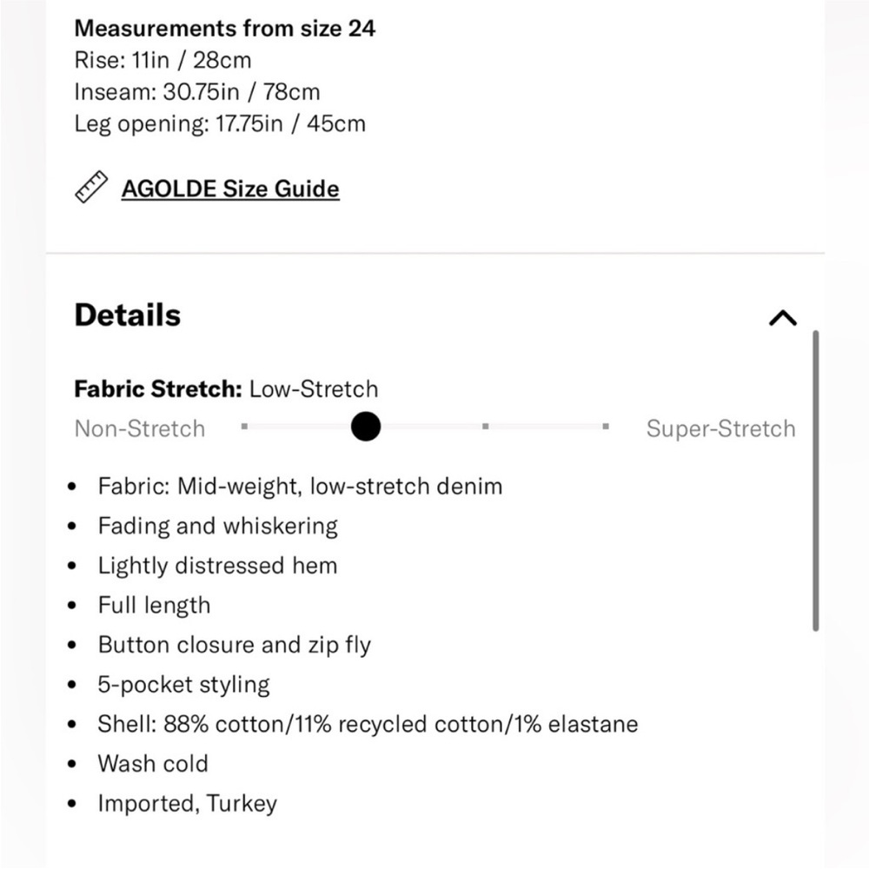Click the Rise measurement line

pos(163,60)
